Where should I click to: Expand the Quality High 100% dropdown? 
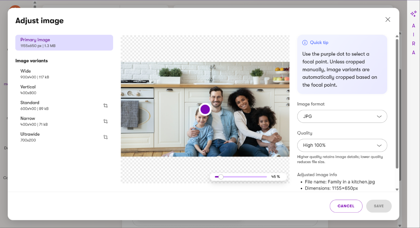(x=342, y=145)
